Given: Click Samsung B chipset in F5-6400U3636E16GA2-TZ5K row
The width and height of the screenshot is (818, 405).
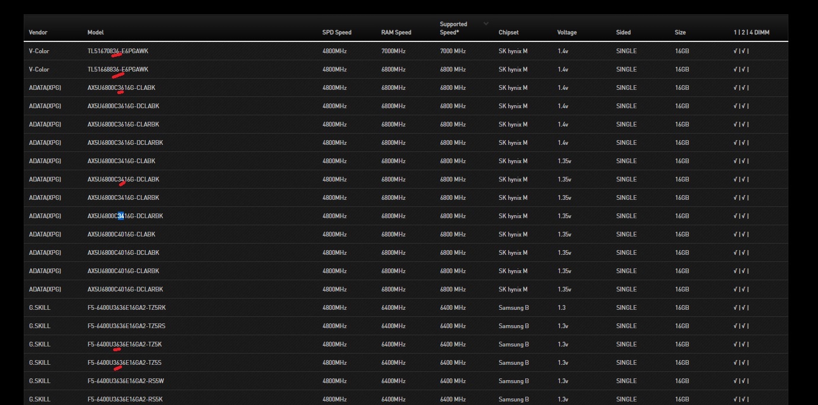Looking at the screenshot, I should [514, 345].
